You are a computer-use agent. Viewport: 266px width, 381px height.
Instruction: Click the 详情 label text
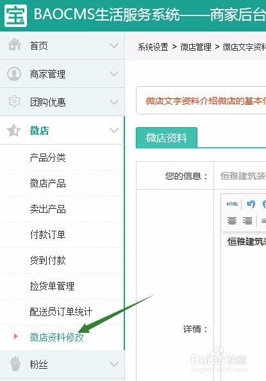click(195, 329)
